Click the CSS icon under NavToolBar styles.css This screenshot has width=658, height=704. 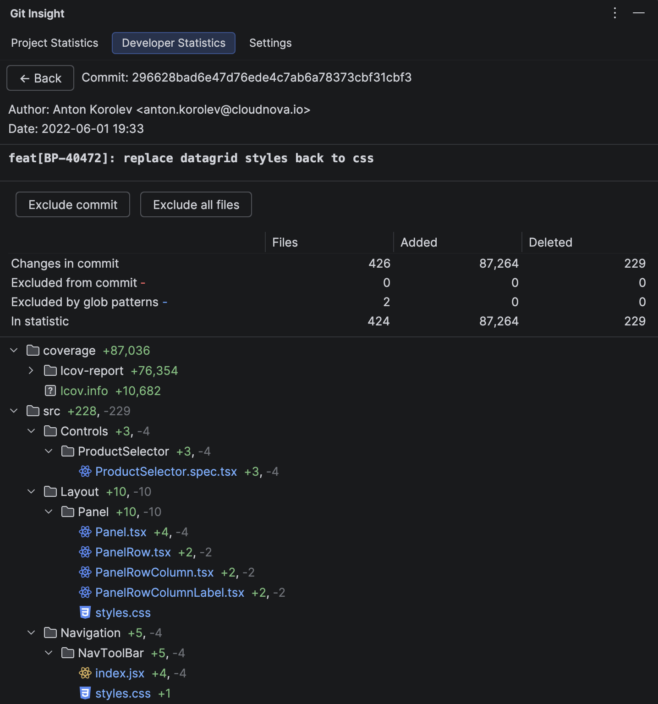[x=85, y=693]
